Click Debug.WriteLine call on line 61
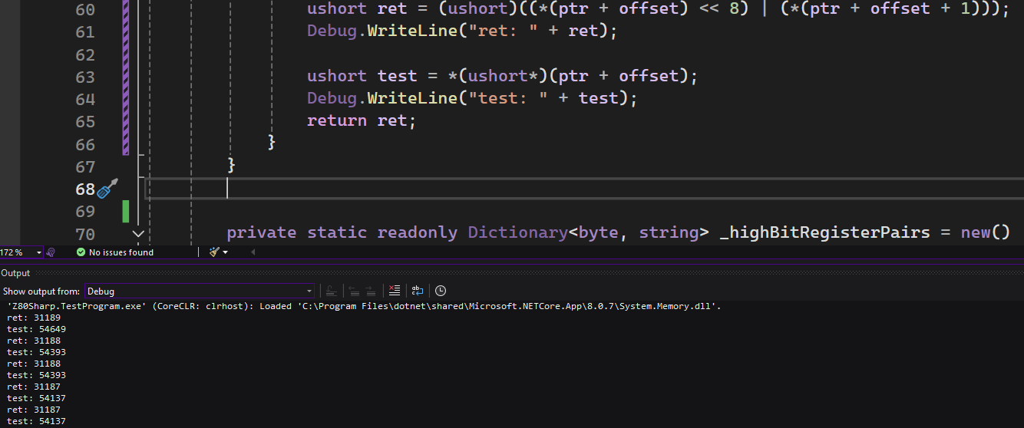The width and height of the screenshot is (1024, 428). point(462,31)
